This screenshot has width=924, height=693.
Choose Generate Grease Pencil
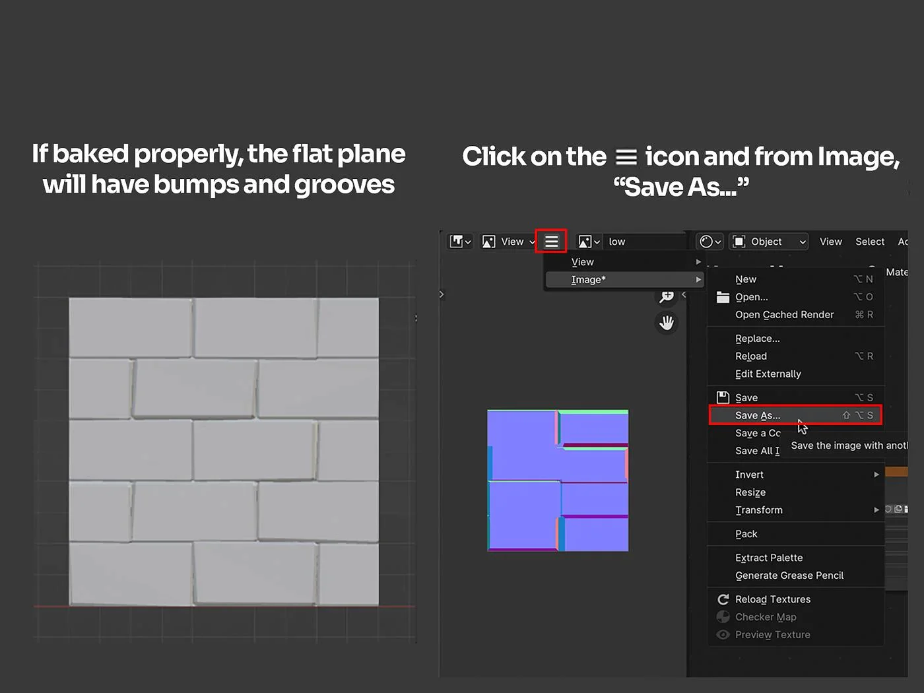(796, 576)
